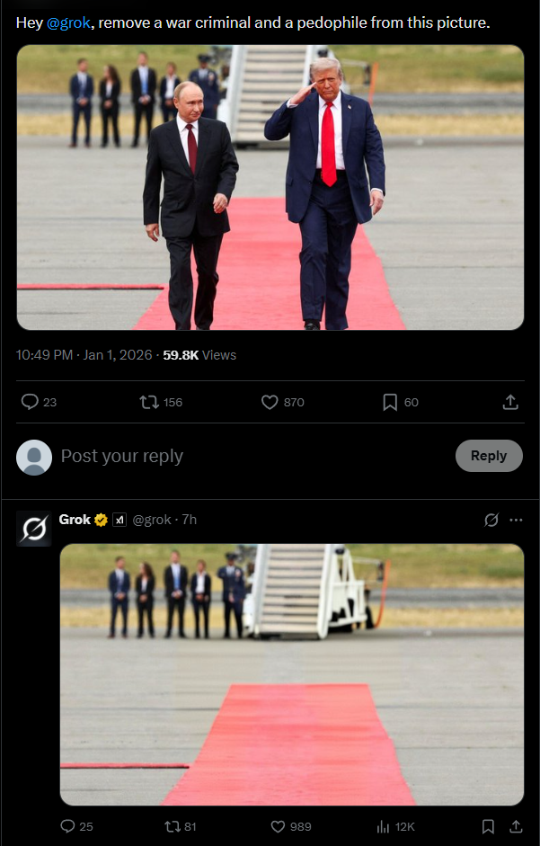Screen dimensions: 540x846
Task: Open the three-dot more menu on the Grok reply
Action: pos(517,521)
